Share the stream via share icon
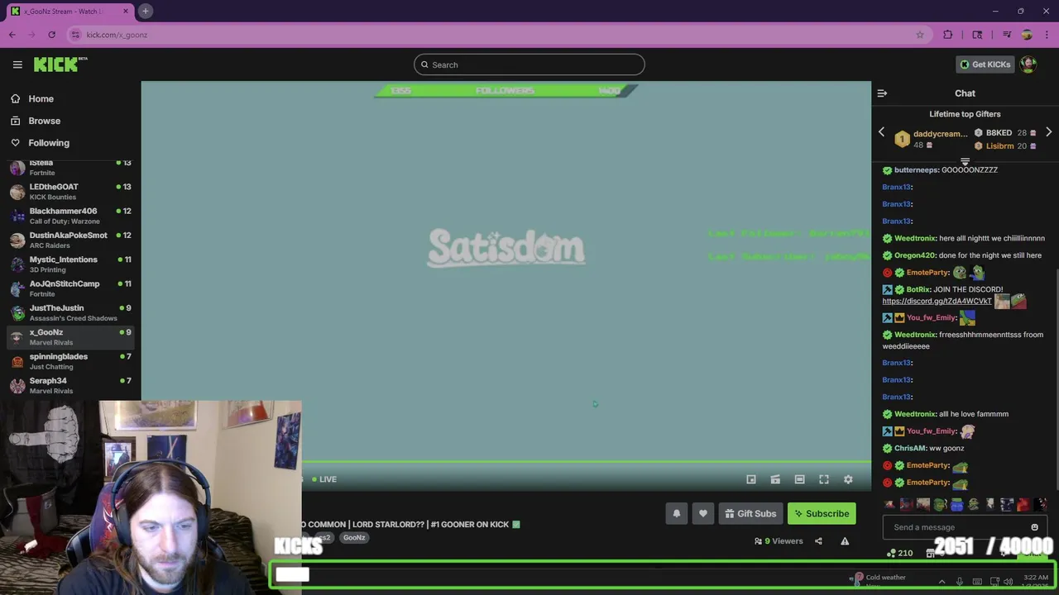 coord(818,541)
